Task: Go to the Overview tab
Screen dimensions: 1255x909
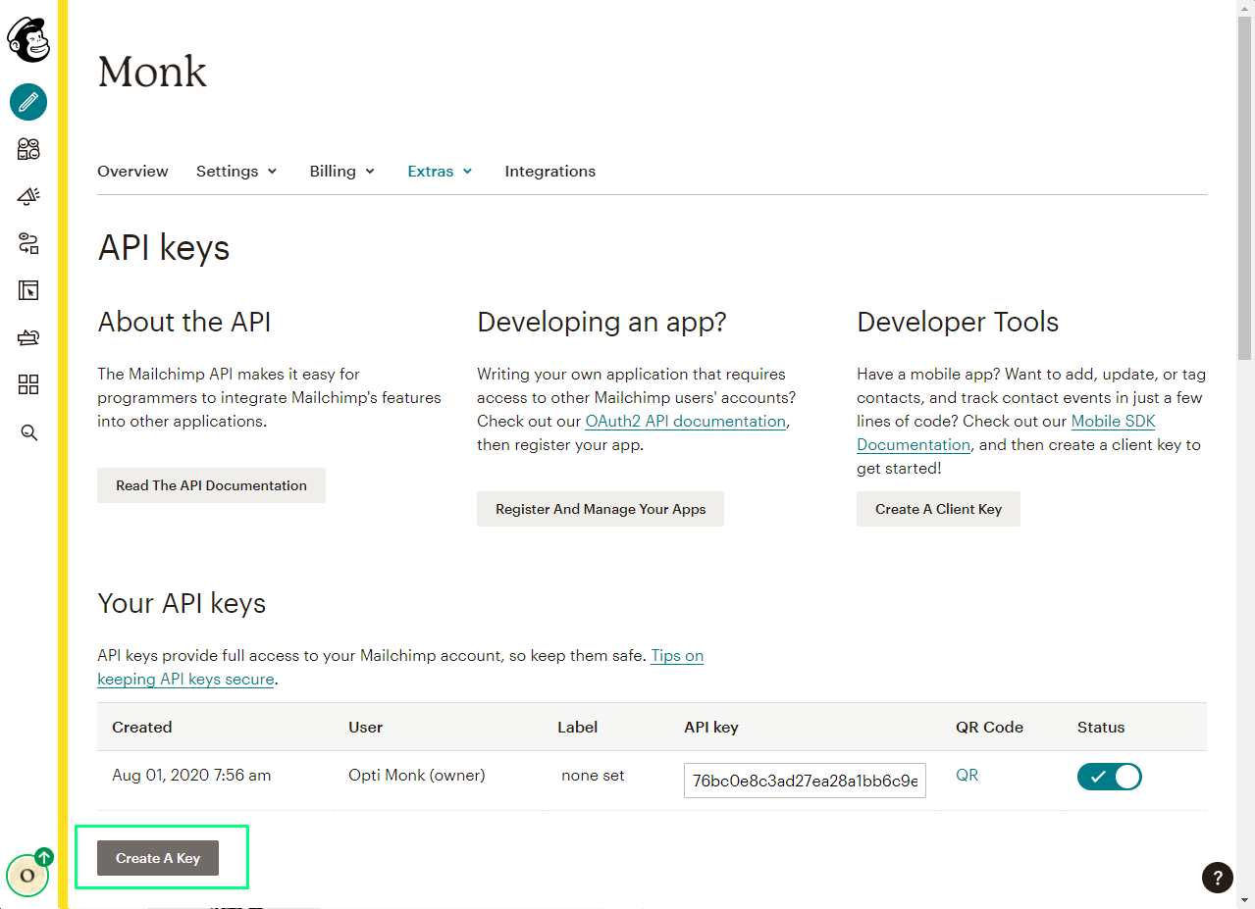Action: click(132, 171)
